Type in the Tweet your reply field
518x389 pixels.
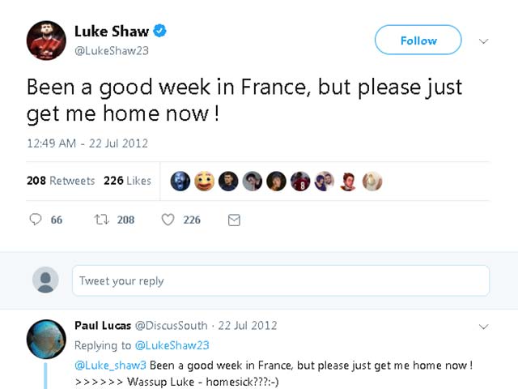coord(280,281)
